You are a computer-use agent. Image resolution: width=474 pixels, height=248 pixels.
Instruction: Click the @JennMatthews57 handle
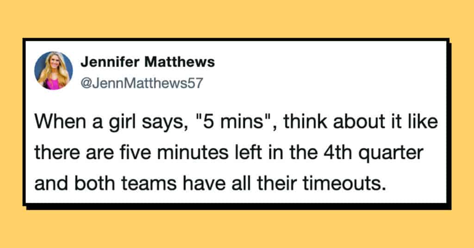point(142,83)
